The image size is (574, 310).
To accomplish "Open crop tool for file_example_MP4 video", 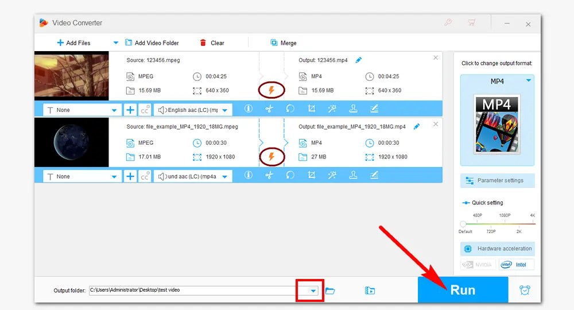I will pos(311,175).
